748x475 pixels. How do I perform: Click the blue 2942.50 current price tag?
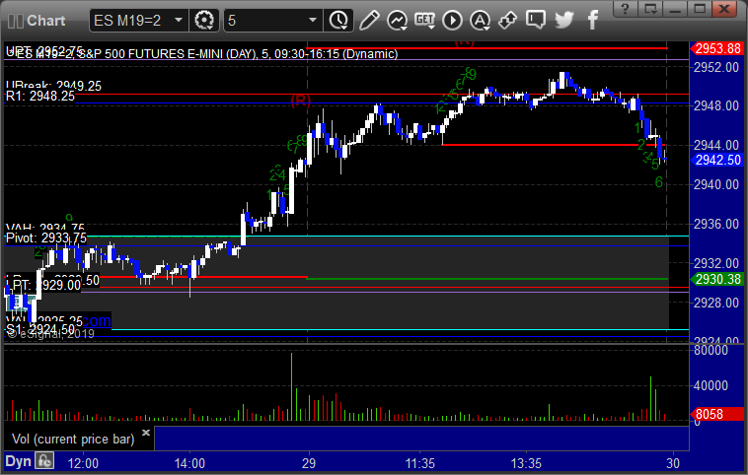(x=717, y=160)
